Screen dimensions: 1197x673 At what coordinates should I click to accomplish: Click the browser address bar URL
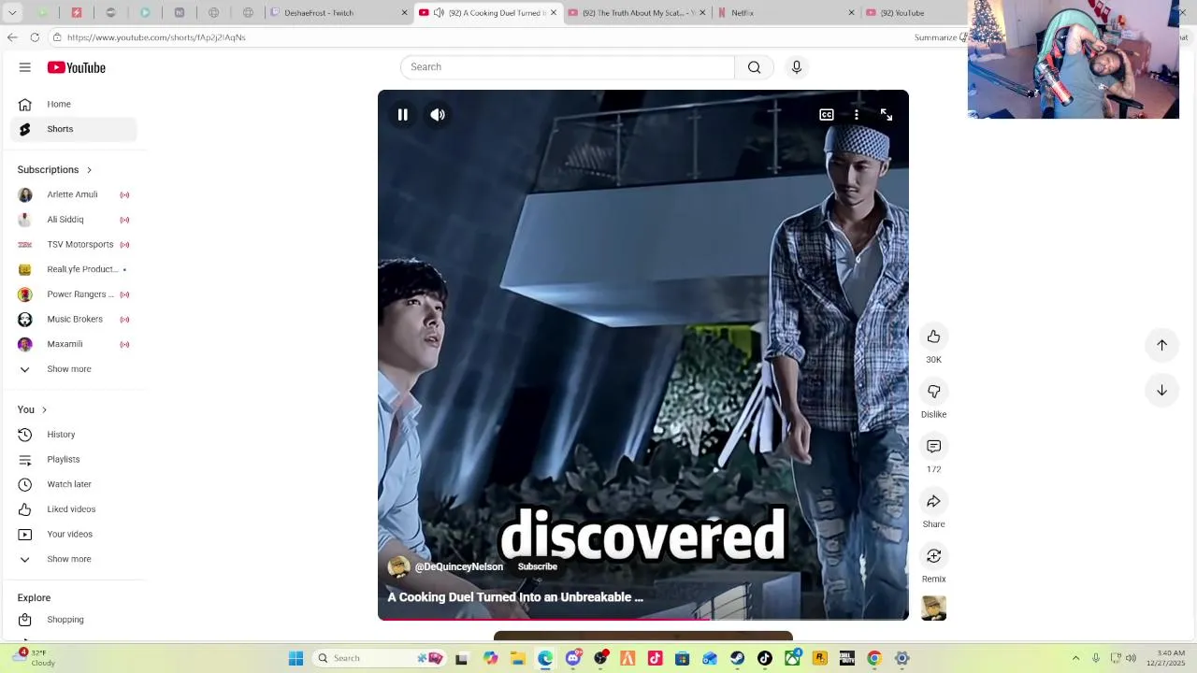(156, 37)
